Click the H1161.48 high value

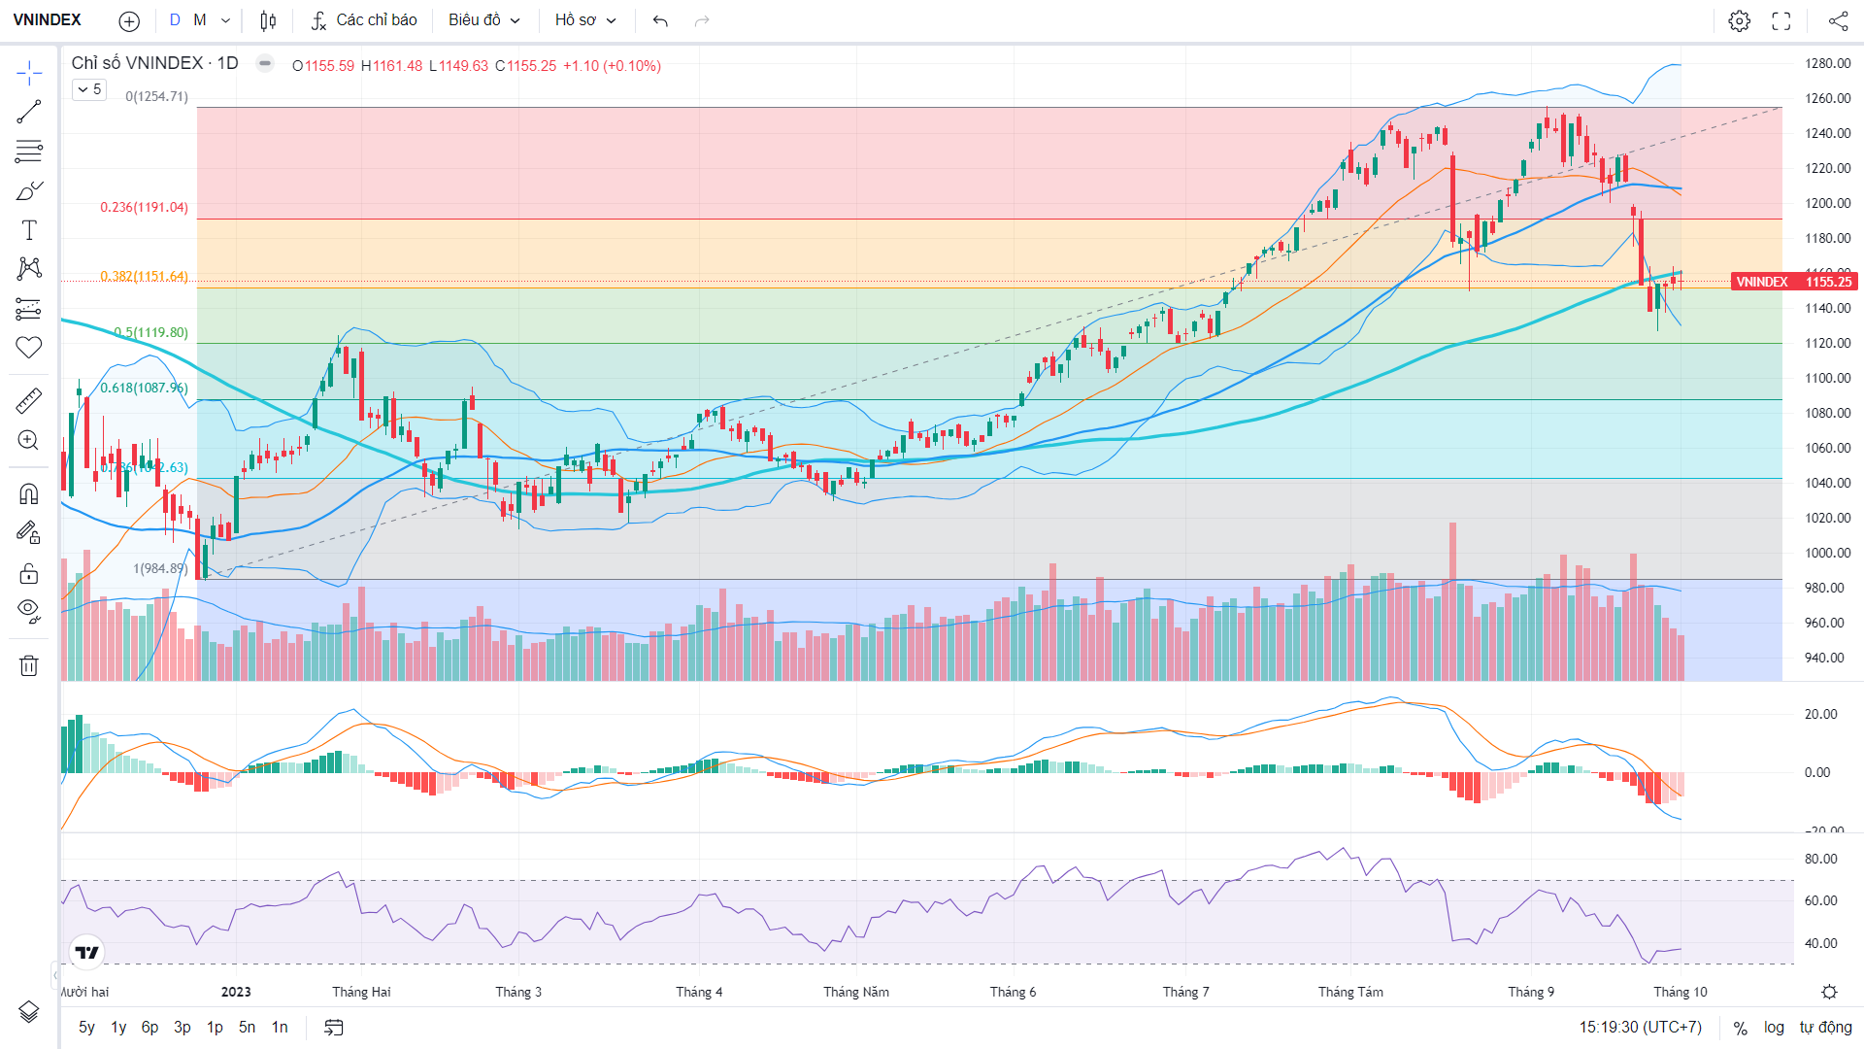(391, 66)
